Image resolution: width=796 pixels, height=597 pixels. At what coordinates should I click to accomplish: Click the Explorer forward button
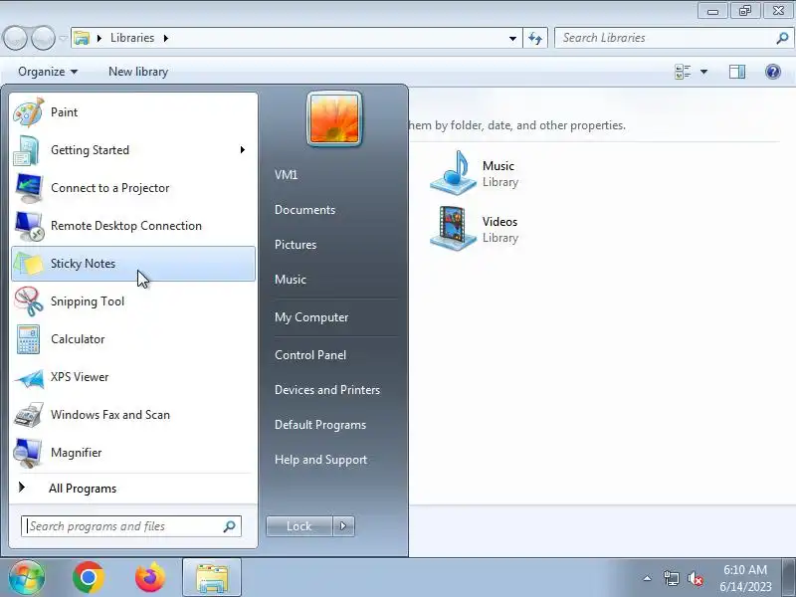[43, 38]
